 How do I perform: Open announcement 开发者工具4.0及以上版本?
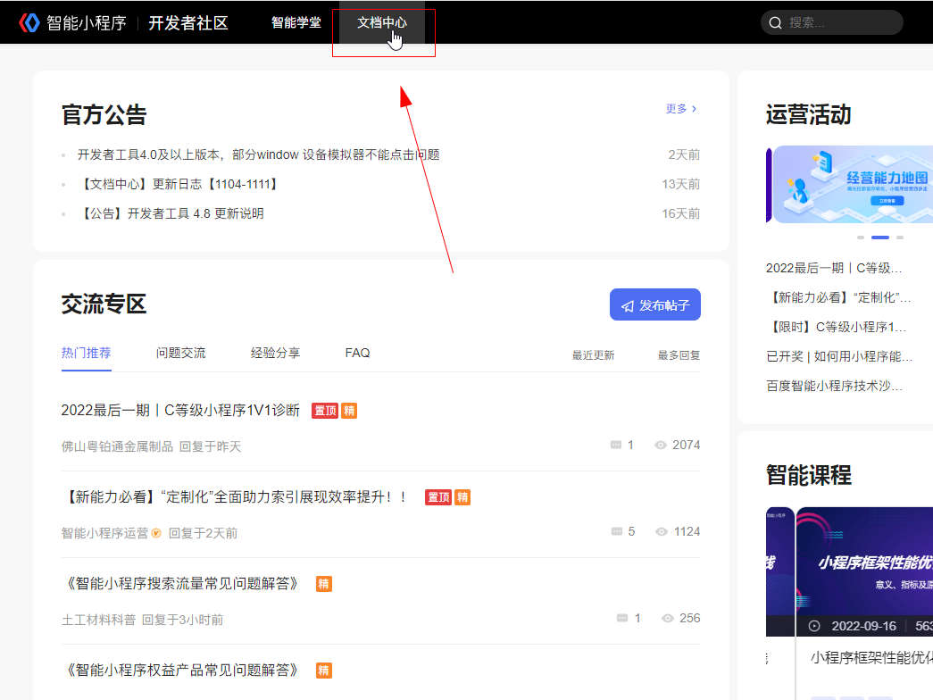[259, 154]
